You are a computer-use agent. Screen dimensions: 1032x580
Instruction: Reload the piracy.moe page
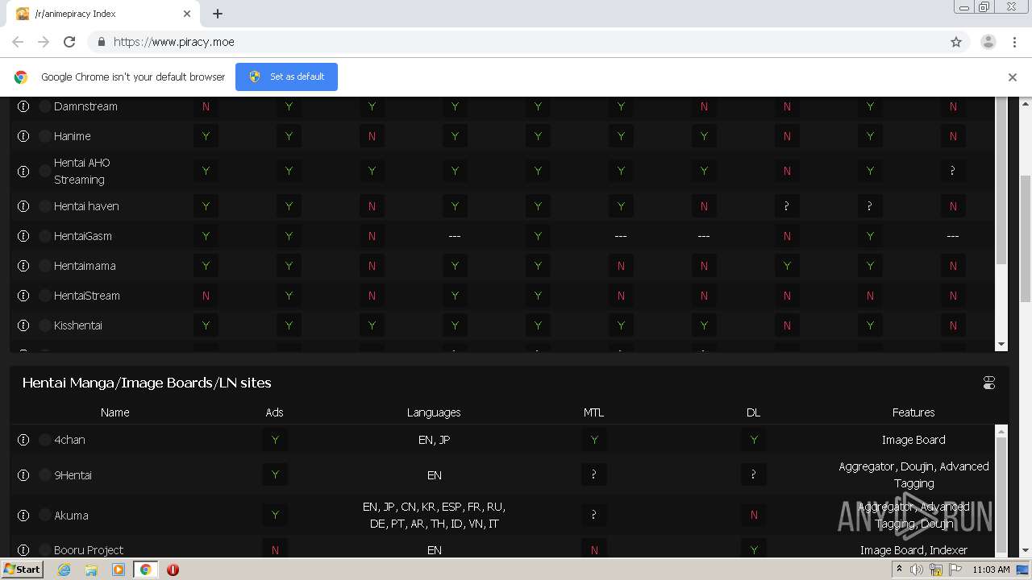pos(69,42)
